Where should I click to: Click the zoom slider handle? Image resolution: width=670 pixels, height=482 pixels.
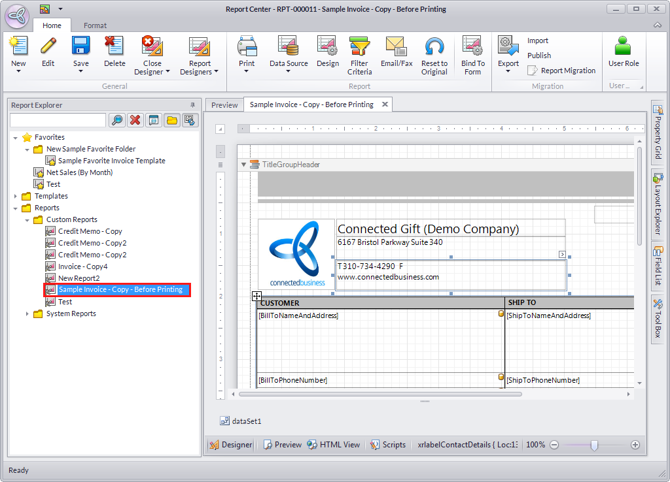coord(594,445)
